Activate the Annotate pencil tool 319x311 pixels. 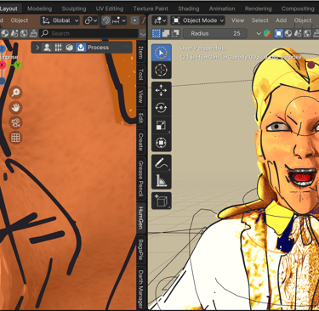point(161,163)
